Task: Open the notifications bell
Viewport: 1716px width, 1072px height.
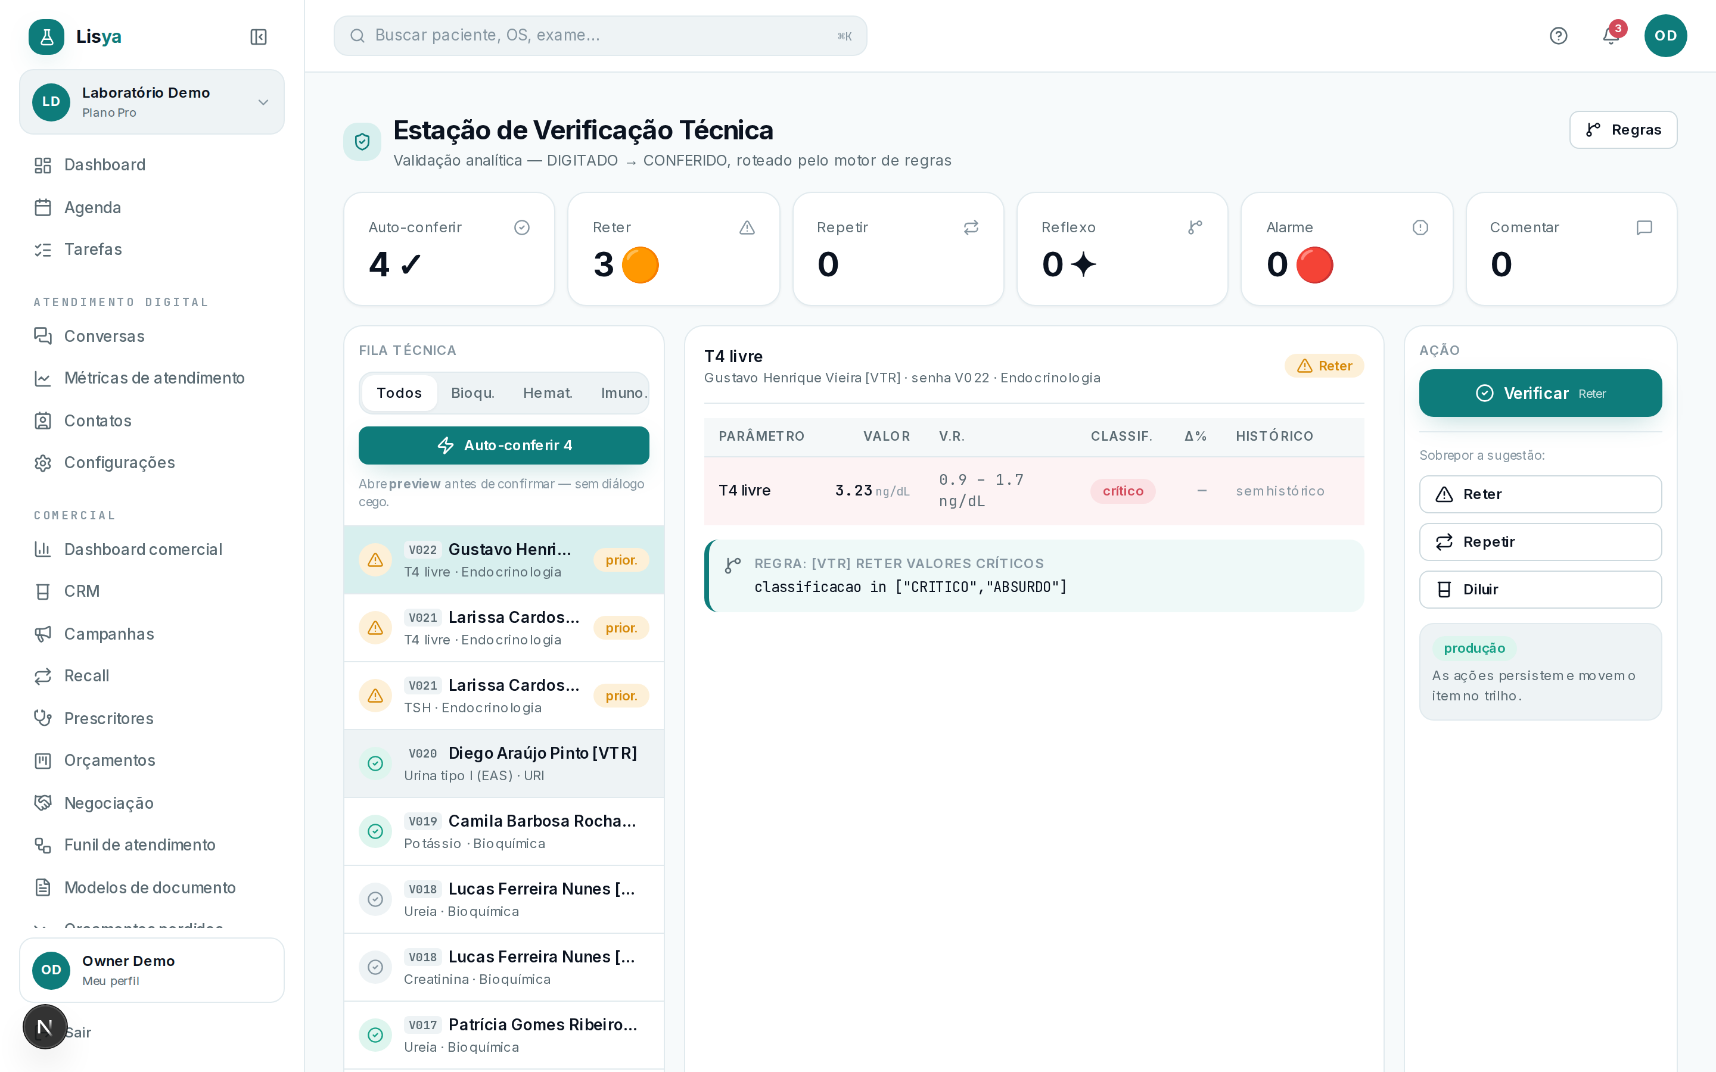Action: (x=1611, y=36)
